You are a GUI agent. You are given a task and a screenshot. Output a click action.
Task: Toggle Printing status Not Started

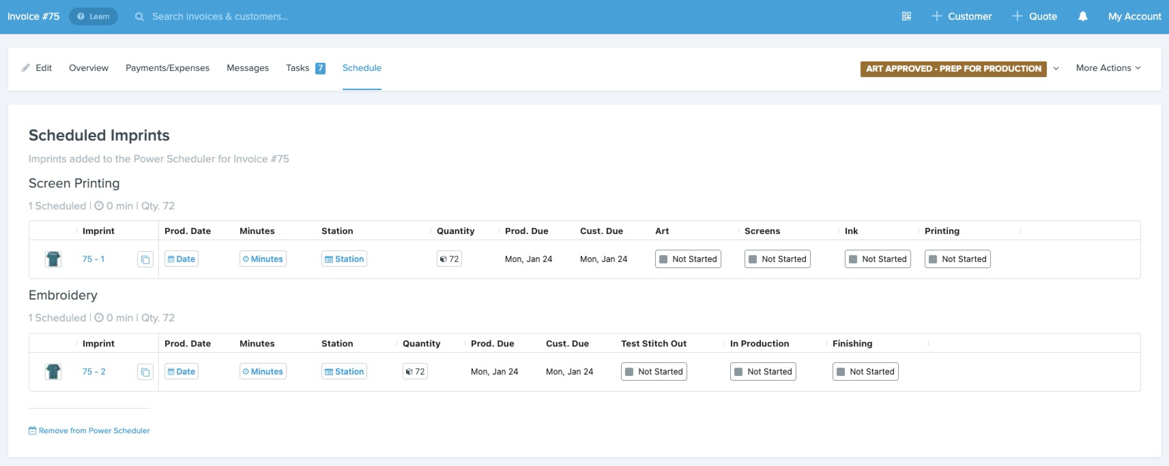[957, 259]
